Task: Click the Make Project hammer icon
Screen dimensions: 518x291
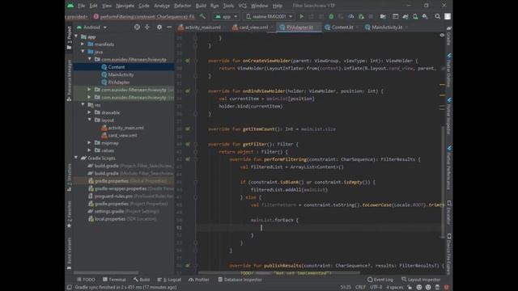Action: [x=202, y=16]
